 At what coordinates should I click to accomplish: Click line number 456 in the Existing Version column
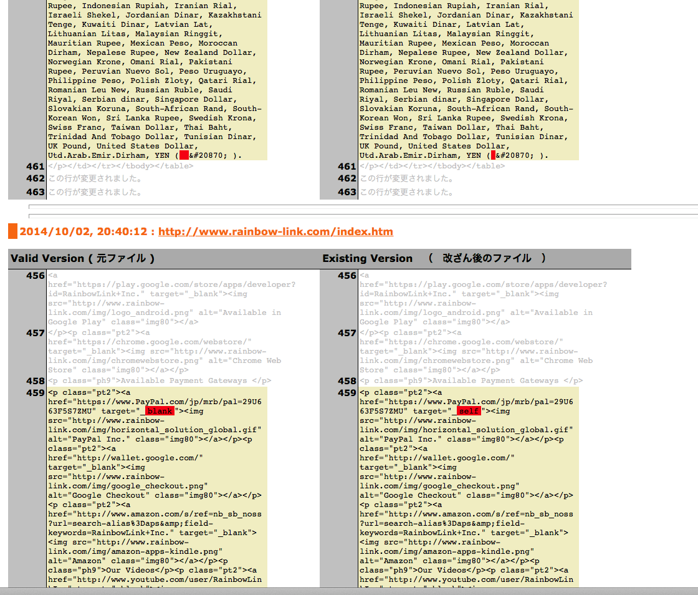tap(347, 276)
